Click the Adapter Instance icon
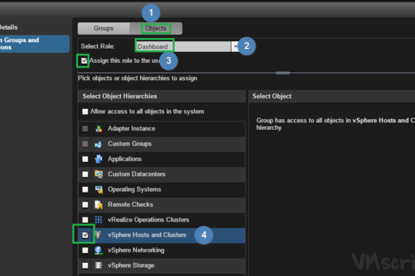 tap(99, 129)
